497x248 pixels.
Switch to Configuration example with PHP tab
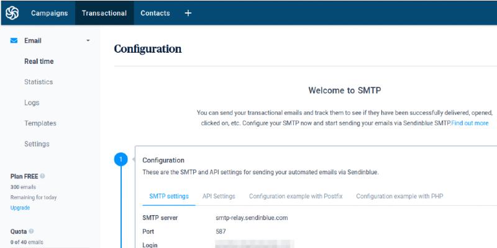coord(399,196)
